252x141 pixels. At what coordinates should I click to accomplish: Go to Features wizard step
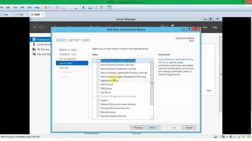[x=64, y=68]
